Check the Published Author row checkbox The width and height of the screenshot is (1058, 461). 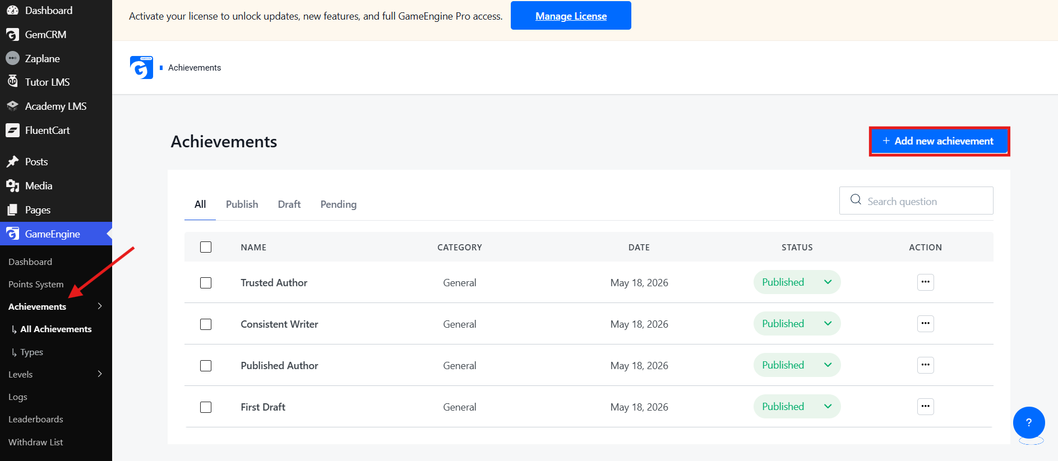[x=206, y=366]
